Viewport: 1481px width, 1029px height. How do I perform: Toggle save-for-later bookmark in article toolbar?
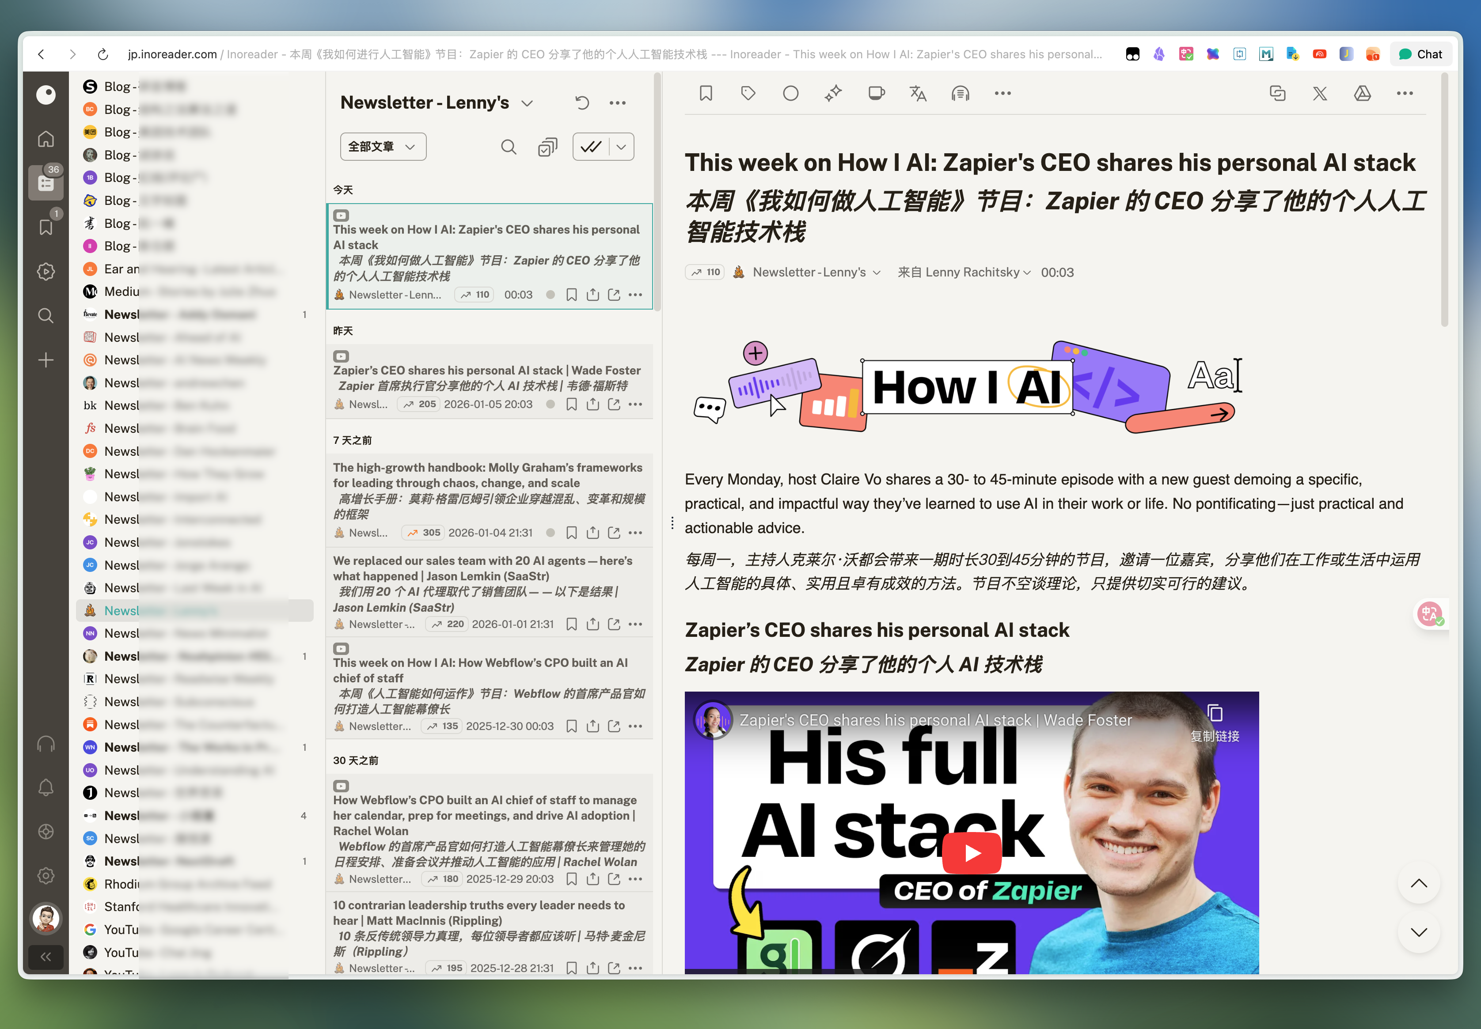[706, 94]
